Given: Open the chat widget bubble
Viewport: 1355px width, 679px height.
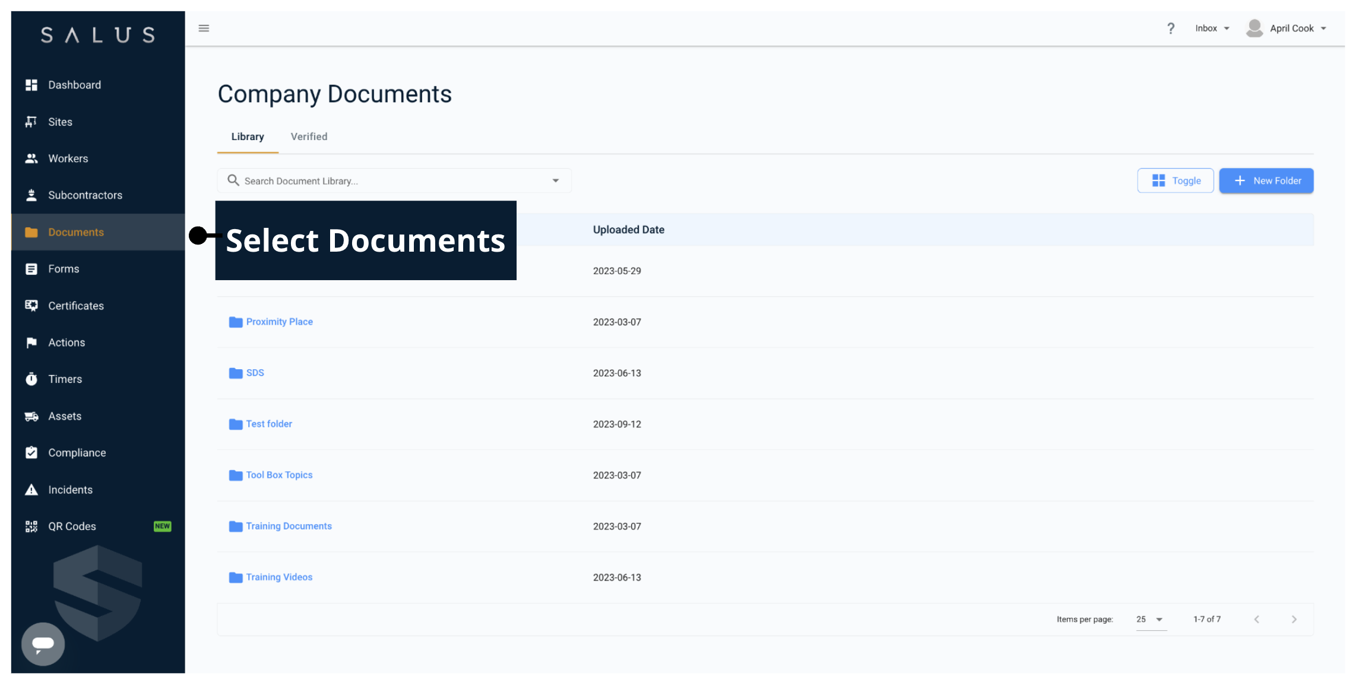Looking at the screenshot, I should [x=42, y=644].
